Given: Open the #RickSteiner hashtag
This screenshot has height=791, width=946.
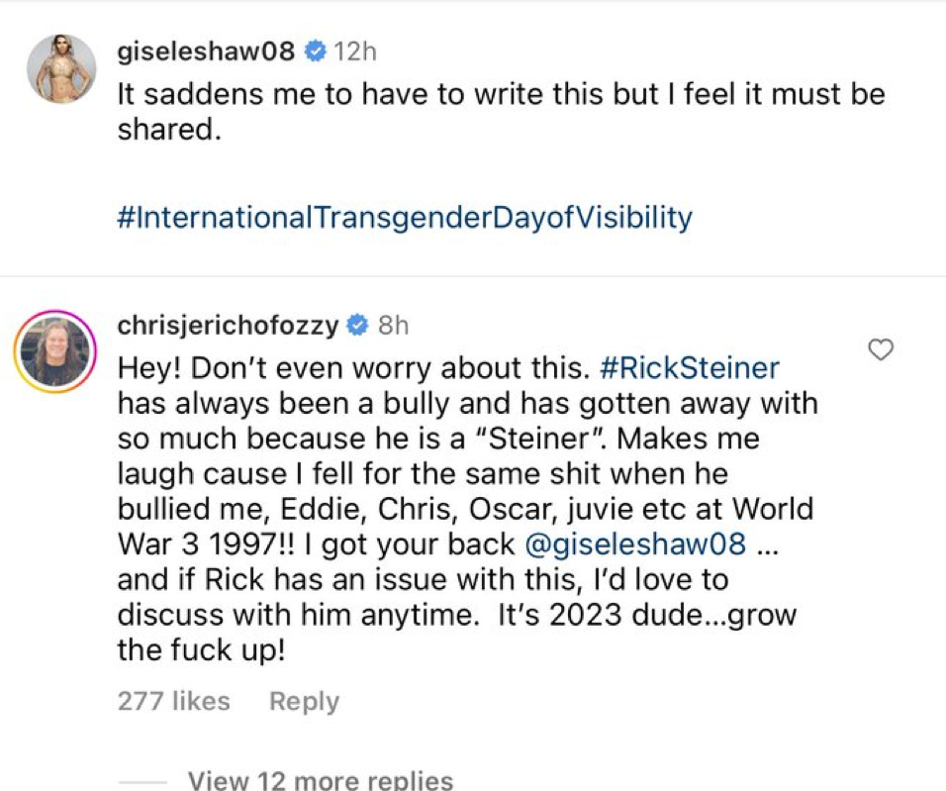Looking at the screenshot, I should coord(690,368).
